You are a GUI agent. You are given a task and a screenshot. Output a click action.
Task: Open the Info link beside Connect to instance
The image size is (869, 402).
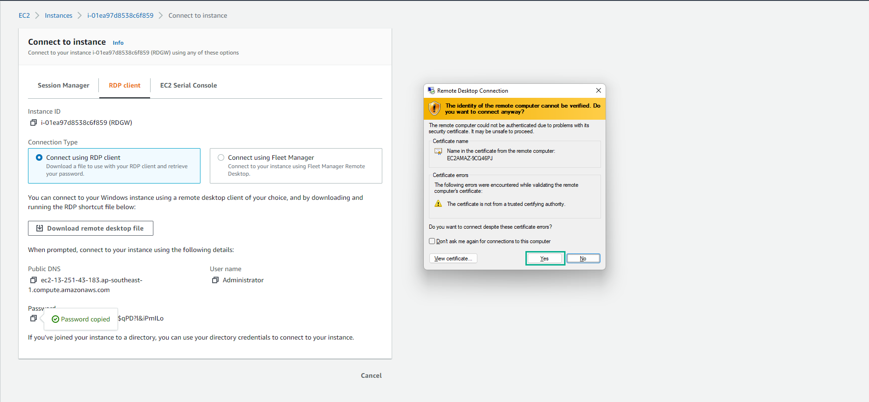point(118,43)
